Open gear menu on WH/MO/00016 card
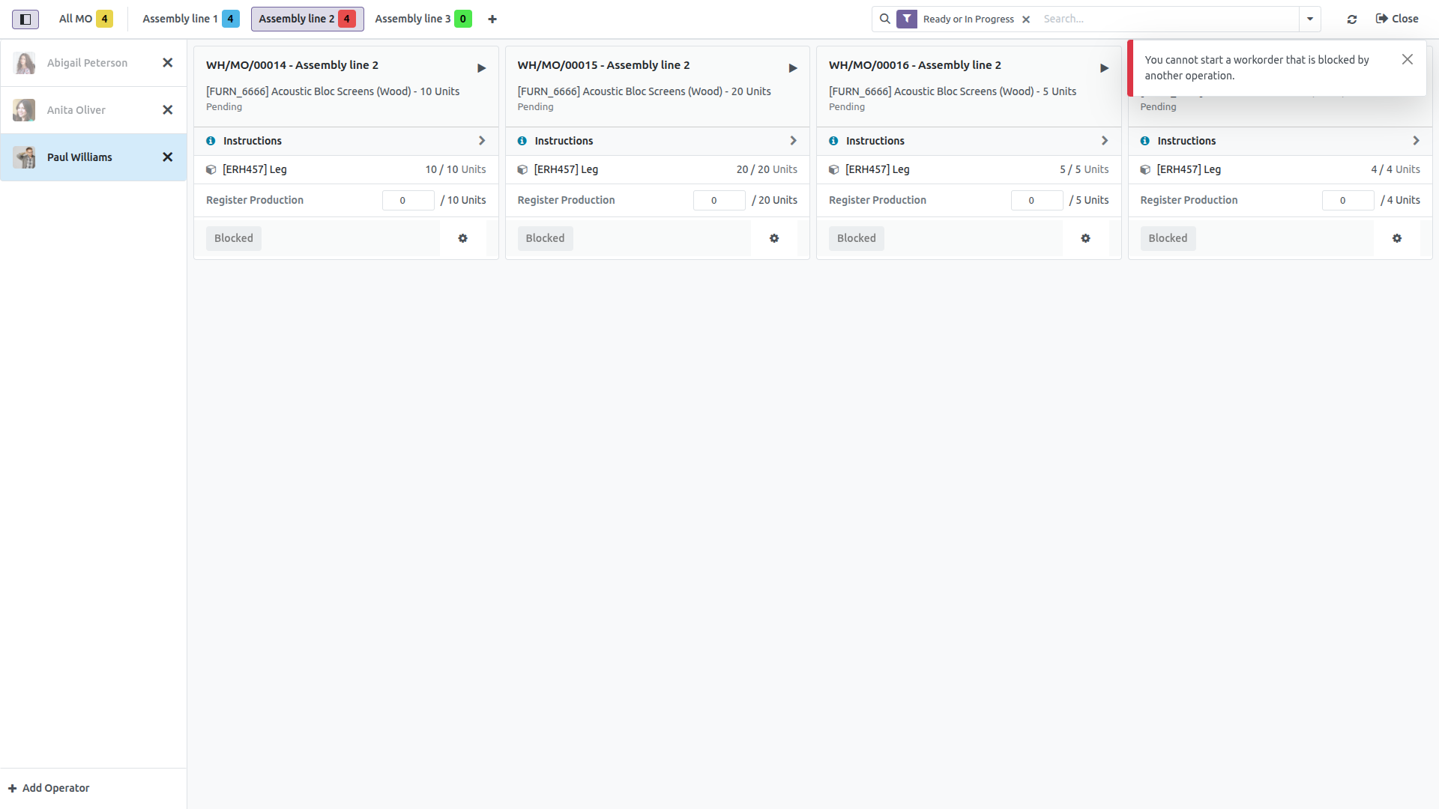Image resolution: width=1439 pixels, height=809 pixels. (x=1085, y=238)
